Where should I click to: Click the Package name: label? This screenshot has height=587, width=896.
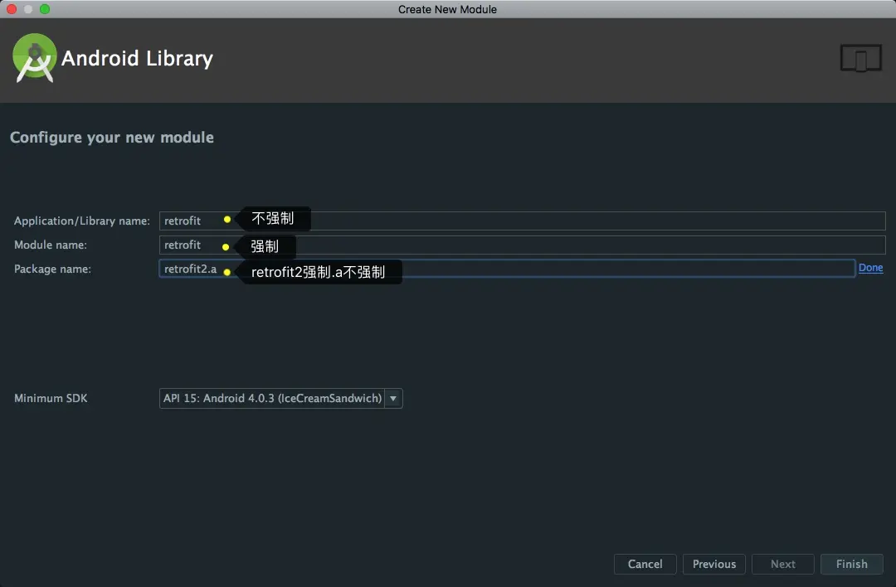pos(52,269)
